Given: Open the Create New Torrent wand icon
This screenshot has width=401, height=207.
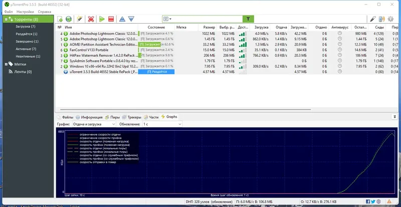Looking at the screenshot, I should point(80,19).
